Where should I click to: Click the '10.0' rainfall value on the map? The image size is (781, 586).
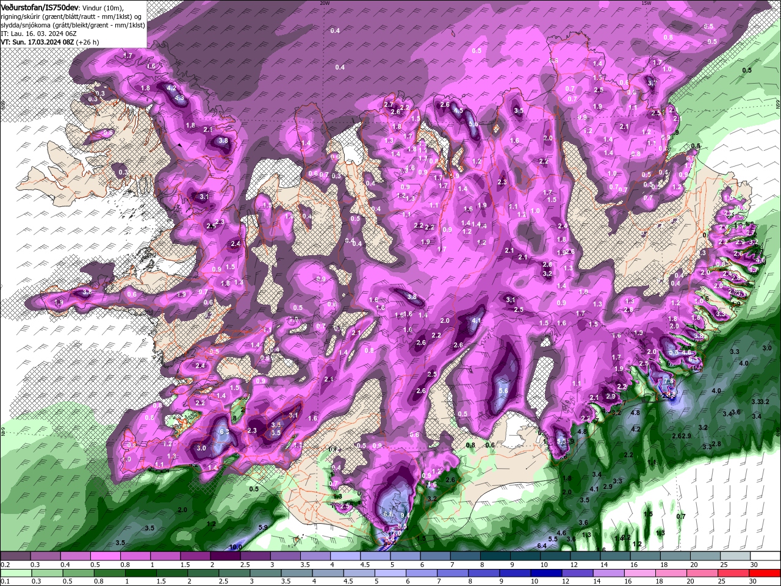(236, 547)
